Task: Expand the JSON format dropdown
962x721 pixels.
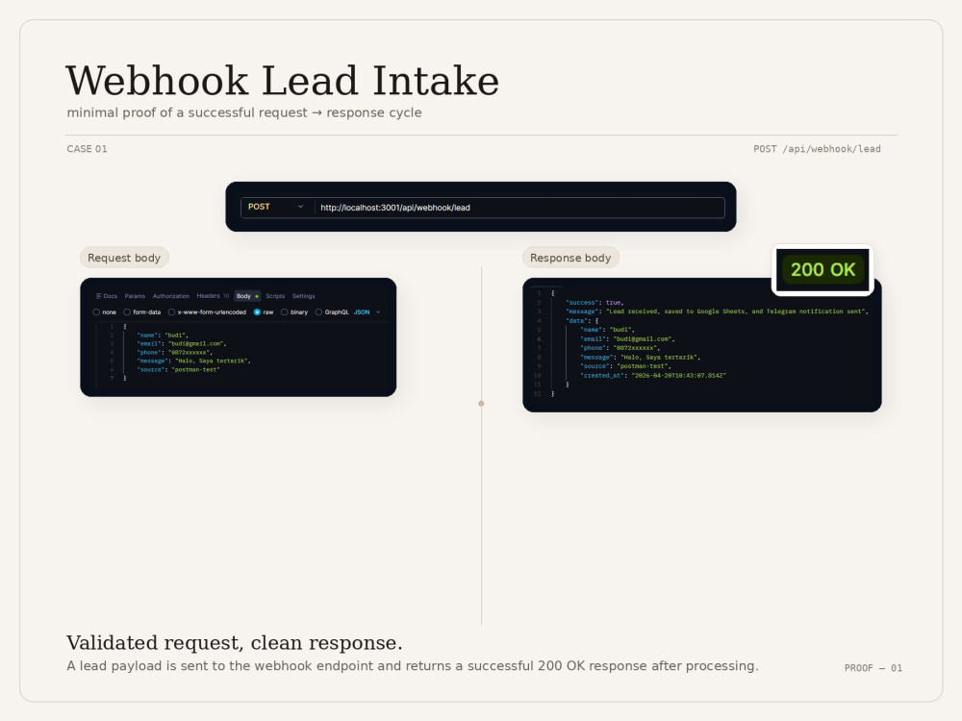Action: tap(367, 312)
